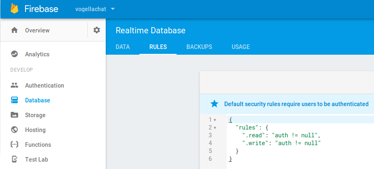Click the ".read" rule line in editor

281,135
